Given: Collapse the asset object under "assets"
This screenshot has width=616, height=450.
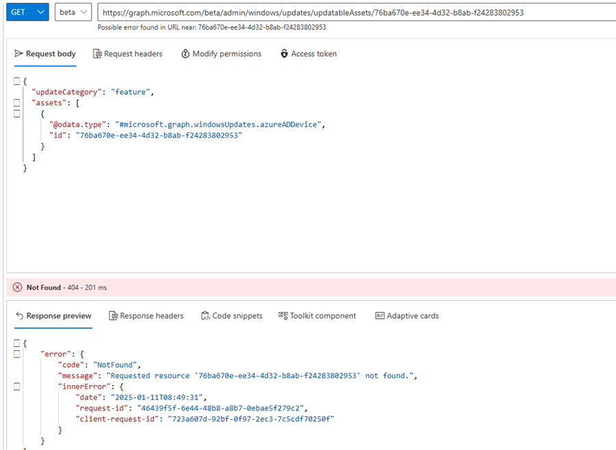Looking at the screenshot, I should point(16,114).
